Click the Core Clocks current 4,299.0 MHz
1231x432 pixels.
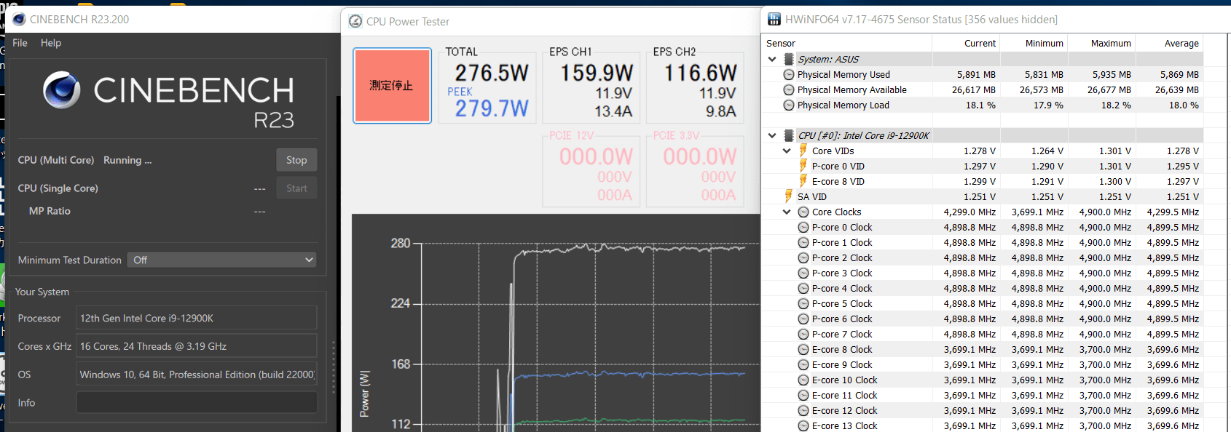(x=970, y=212)
